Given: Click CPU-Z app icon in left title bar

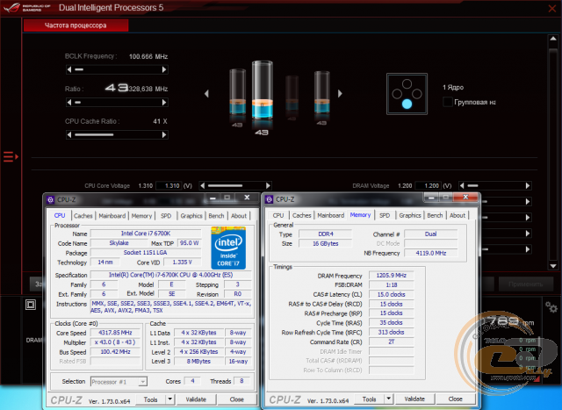Looking at the screenshot, I should coord(51,199).
